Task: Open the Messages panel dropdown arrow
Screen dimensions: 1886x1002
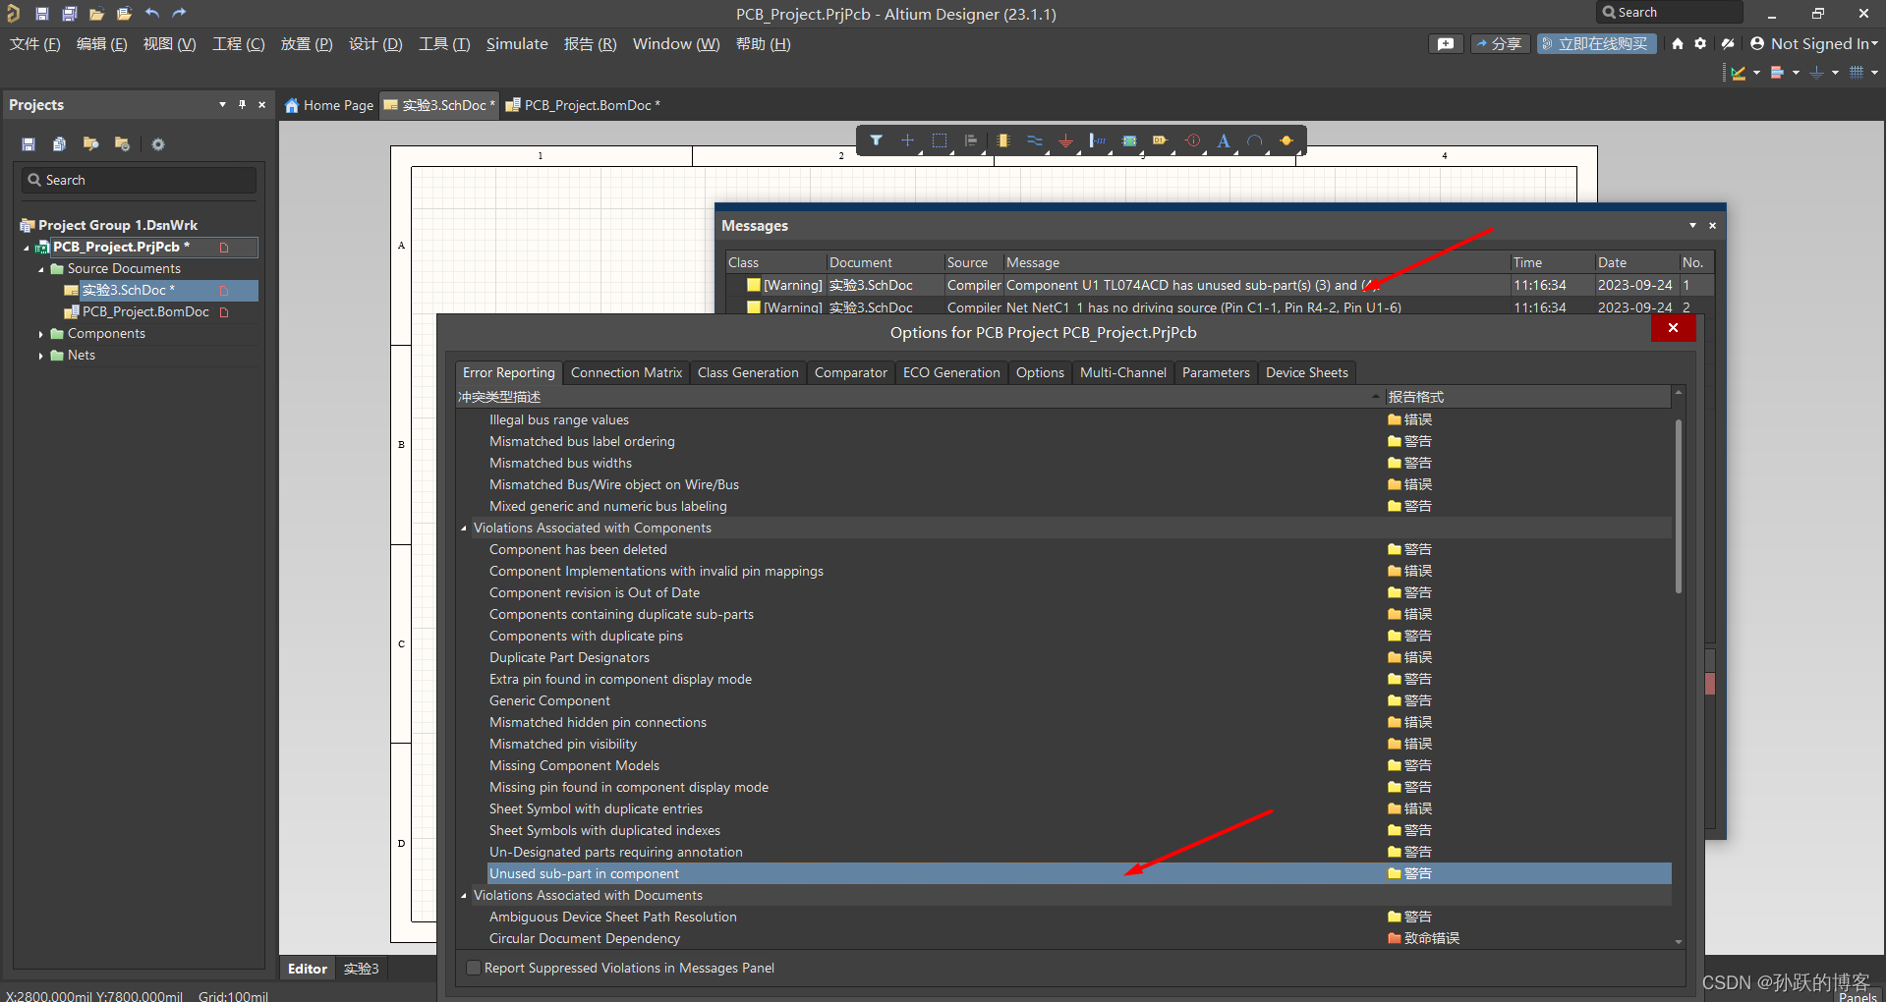Action: [1692, 225]
